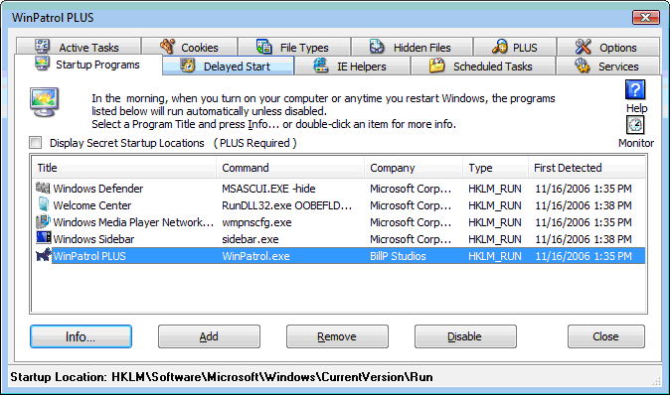The width and height of the screenshot is (670, 395).
Task: Click the Delayed Start clock icon
Action: click(187, 66)
